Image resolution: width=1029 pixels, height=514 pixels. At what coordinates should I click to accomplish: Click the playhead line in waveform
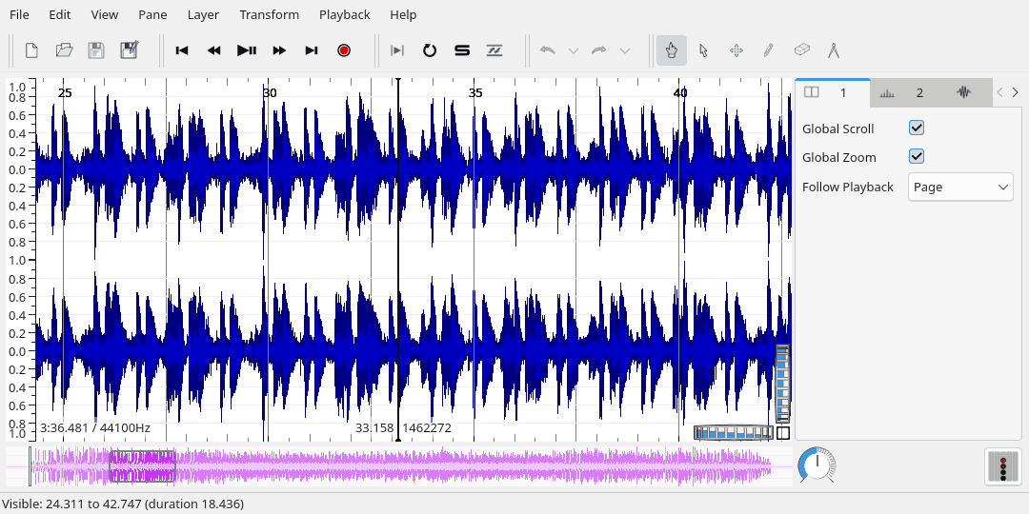pyautogui.click(x=397, y=260)
